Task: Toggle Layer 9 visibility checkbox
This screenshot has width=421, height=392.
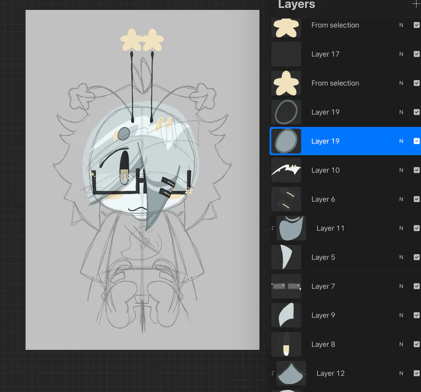Action: click(x=417, y=315)
